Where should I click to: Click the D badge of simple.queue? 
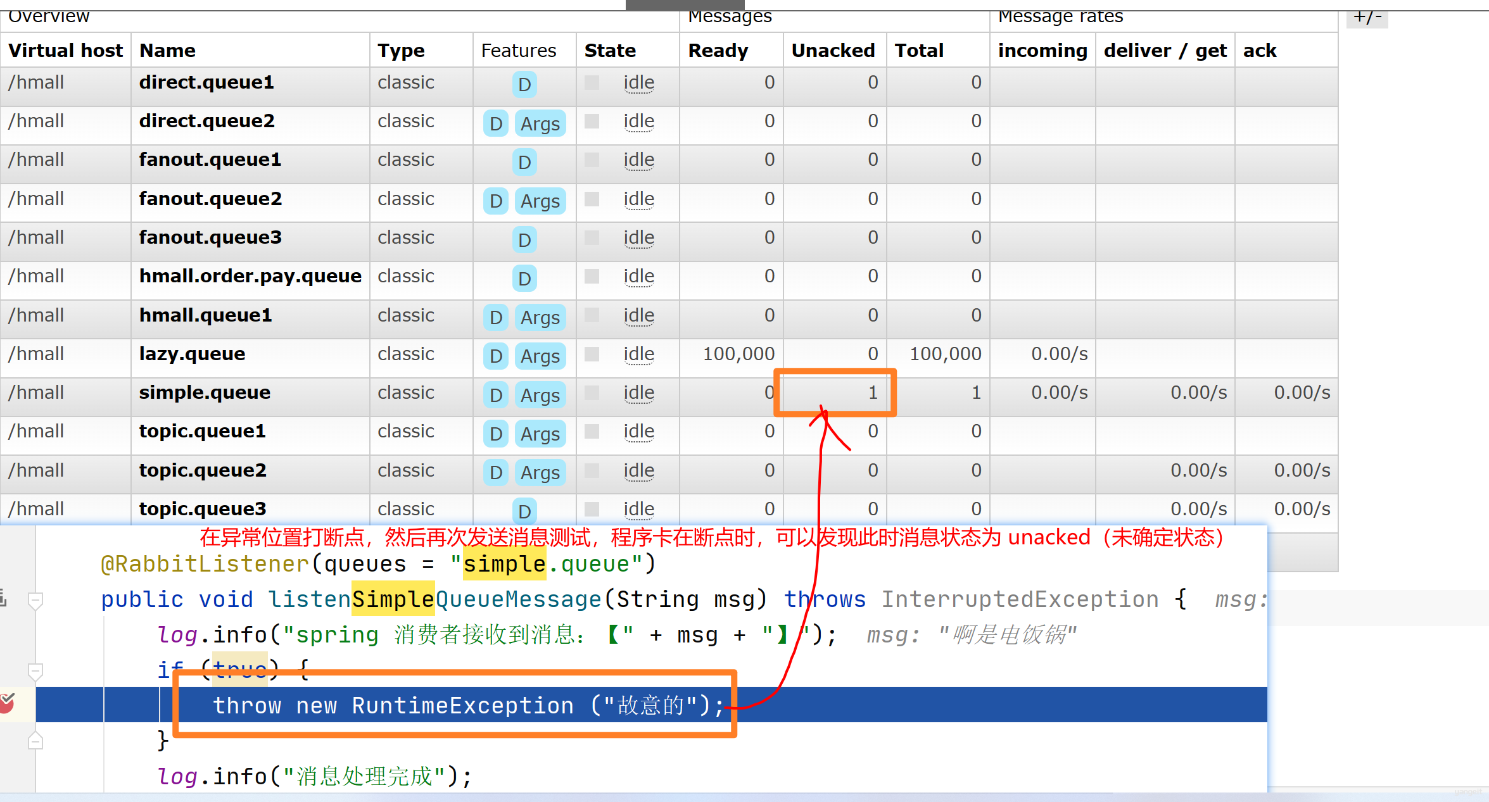496,395
